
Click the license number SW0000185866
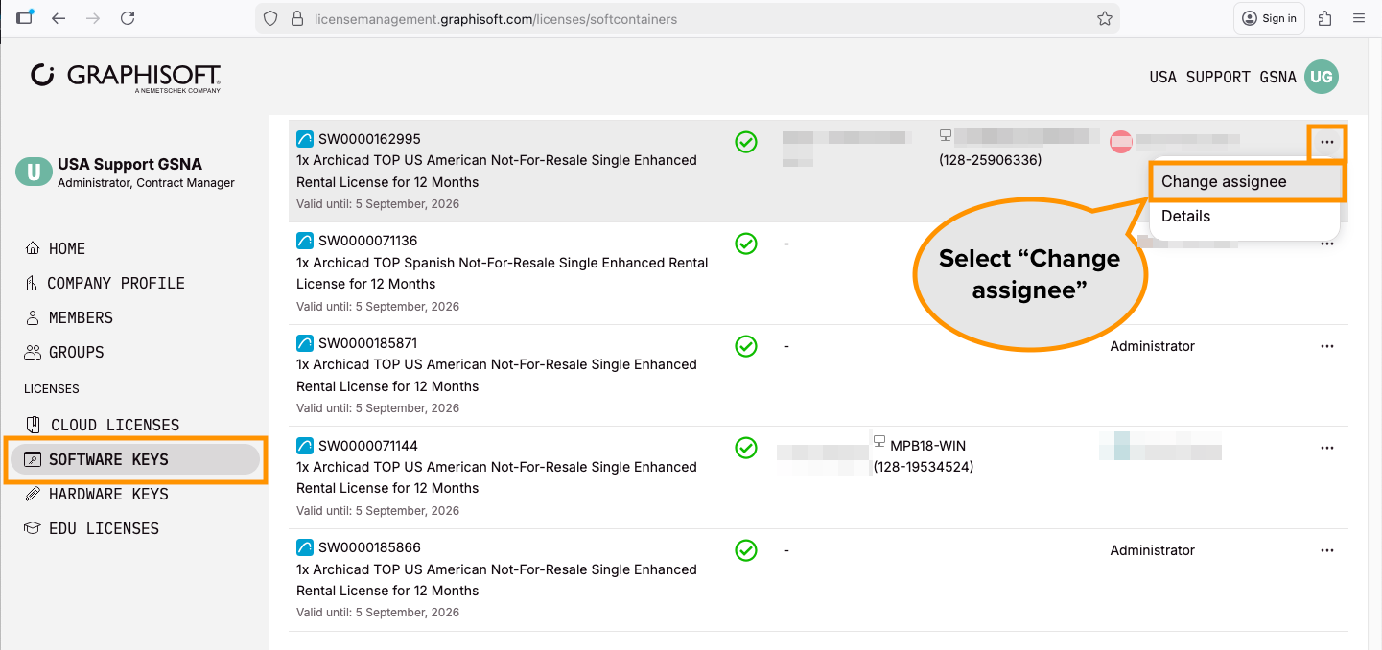tap(369, 547)
